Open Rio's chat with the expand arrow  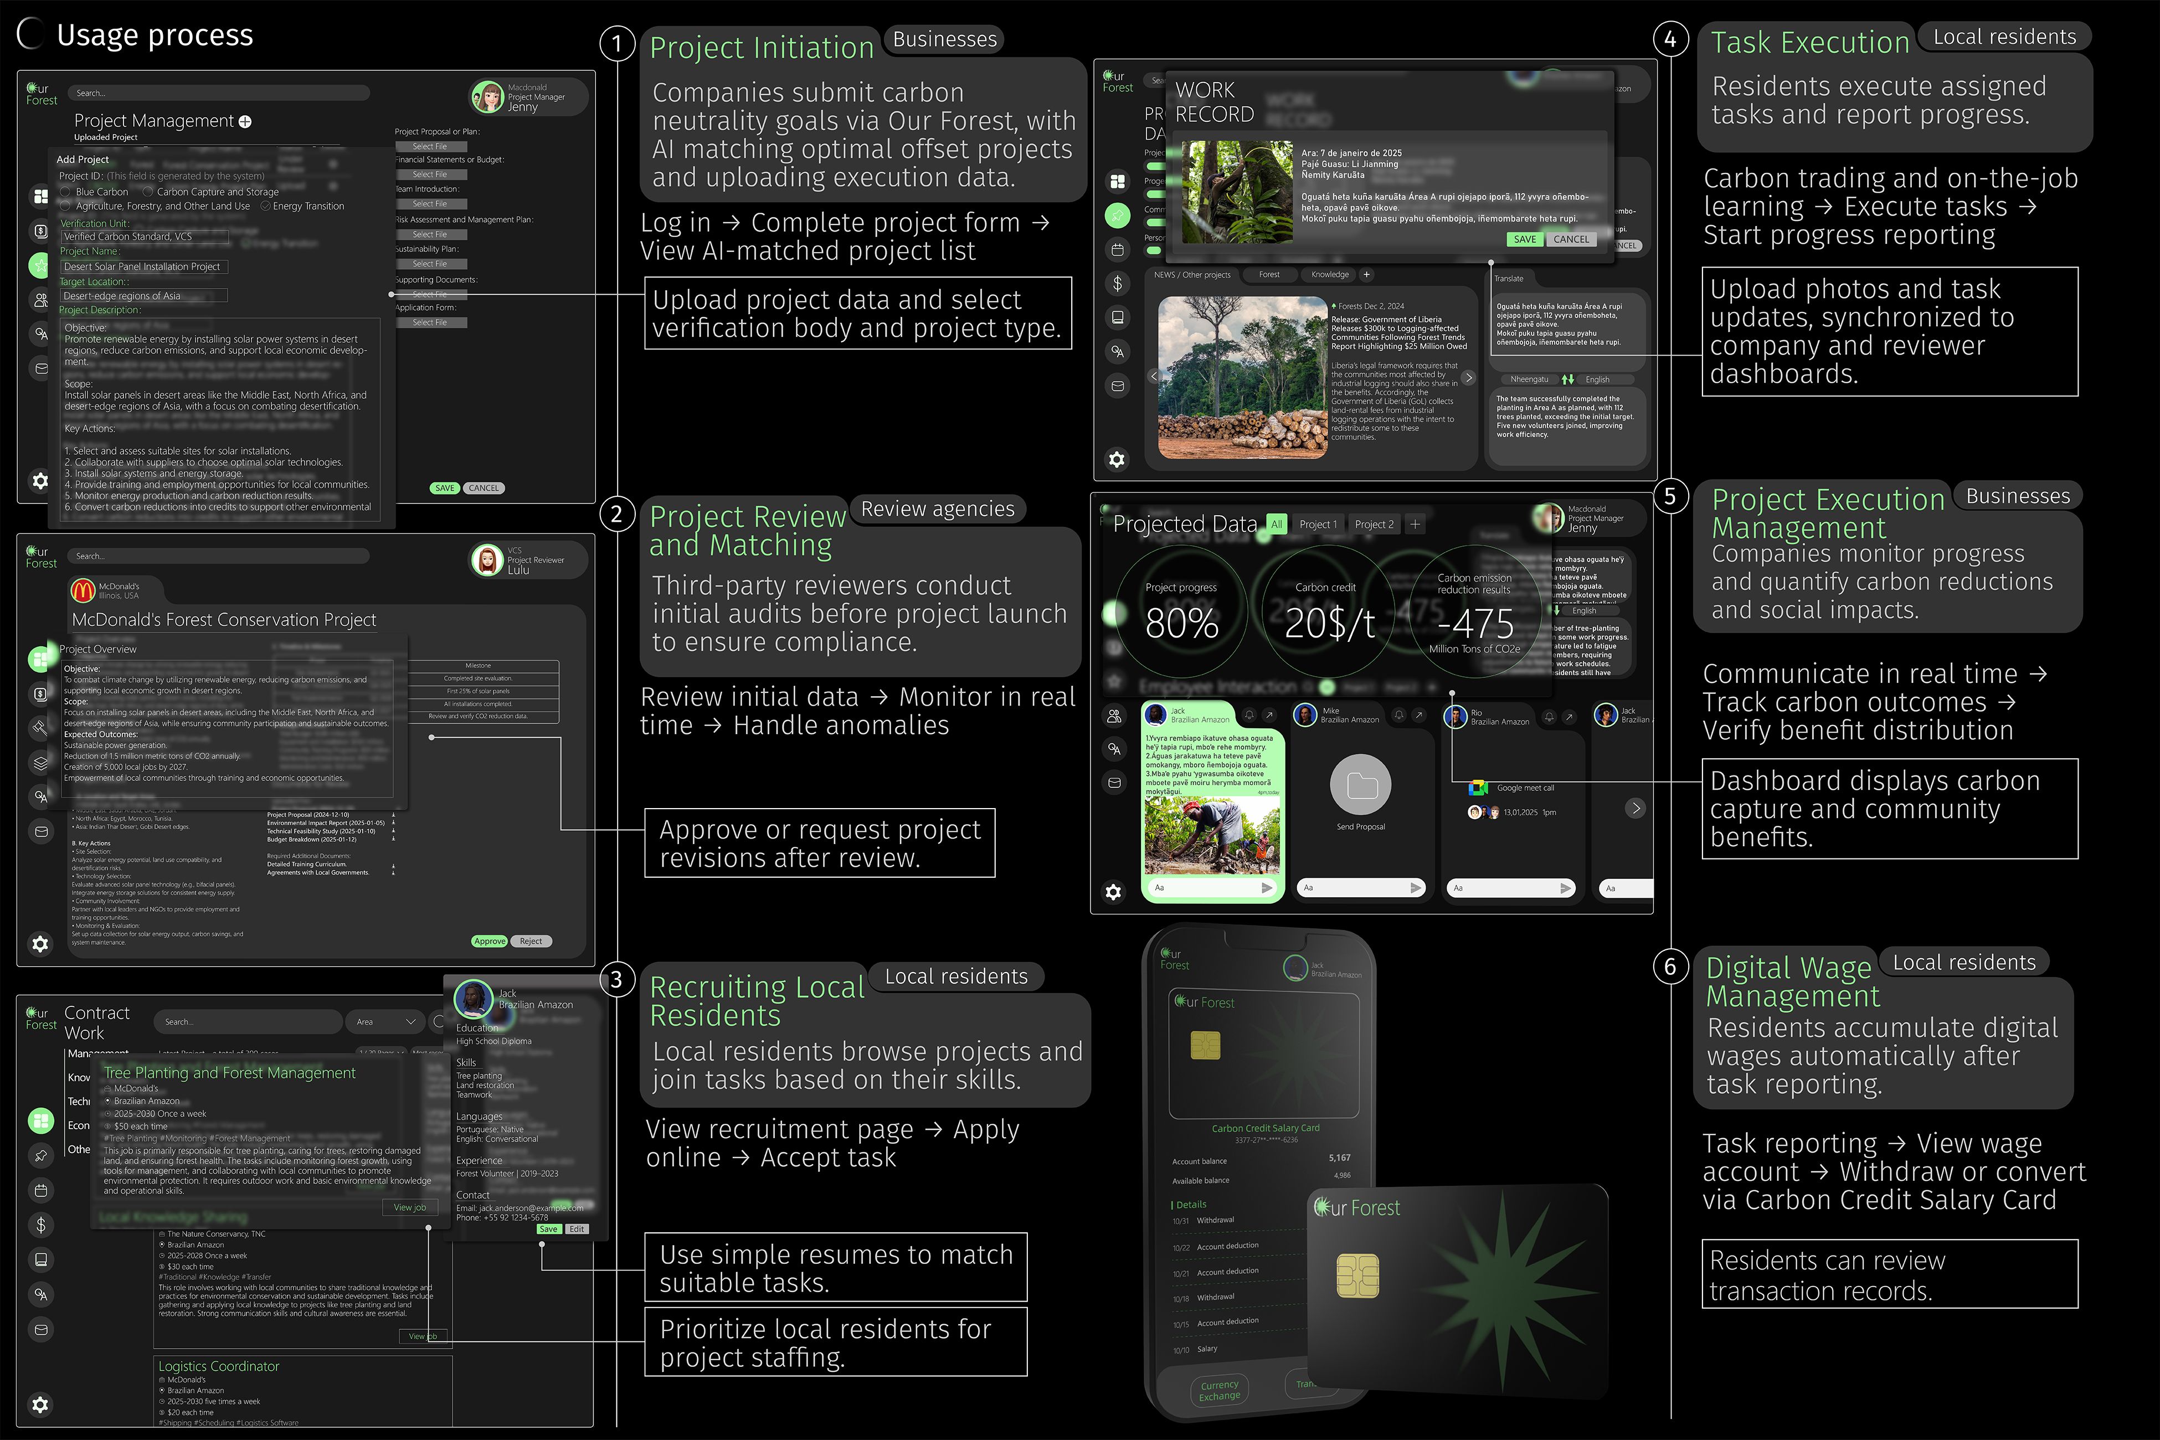click(1570, 716)
